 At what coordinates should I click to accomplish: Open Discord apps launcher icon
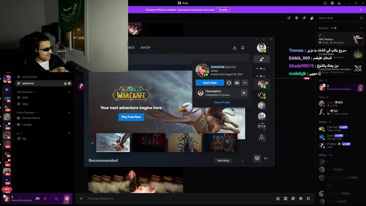[309, 199]
